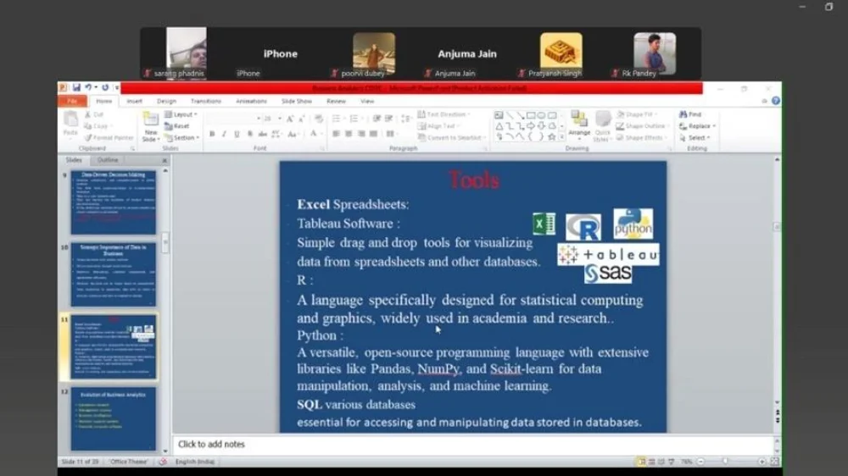Switch to the Outline pane tab

[108, 160]
